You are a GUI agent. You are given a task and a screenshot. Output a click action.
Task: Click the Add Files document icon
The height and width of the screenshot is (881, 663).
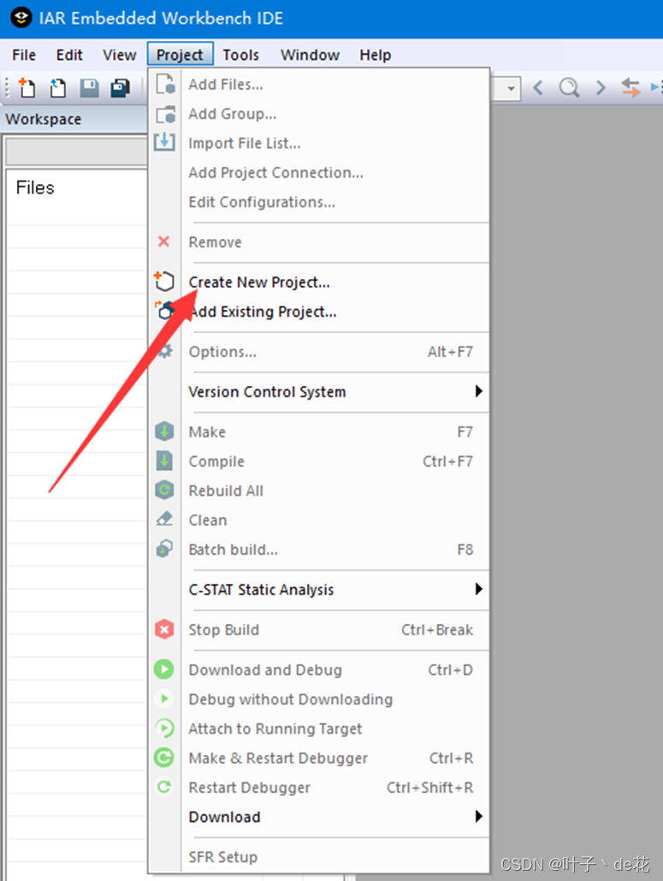[x=165, y=84]
